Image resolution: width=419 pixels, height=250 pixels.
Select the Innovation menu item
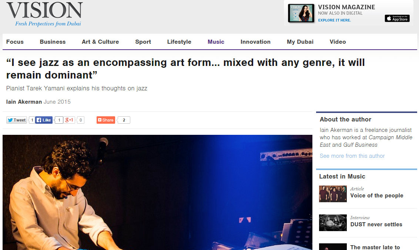[255, 42]
